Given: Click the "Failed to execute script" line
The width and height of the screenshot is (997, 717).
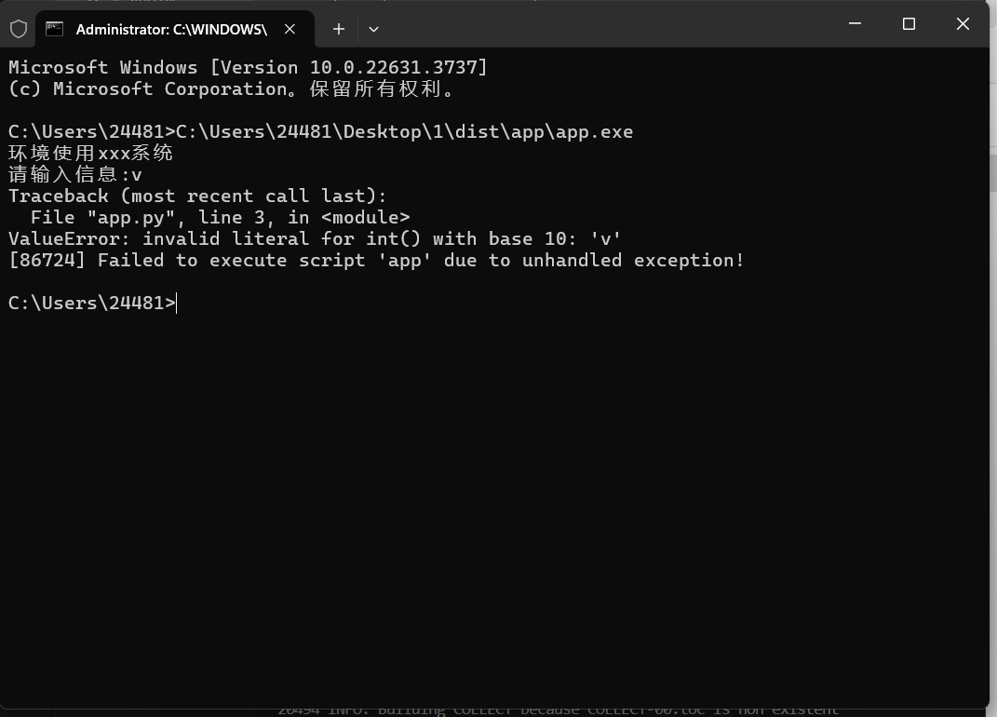Looking at the screenshot, I should 376,260.
